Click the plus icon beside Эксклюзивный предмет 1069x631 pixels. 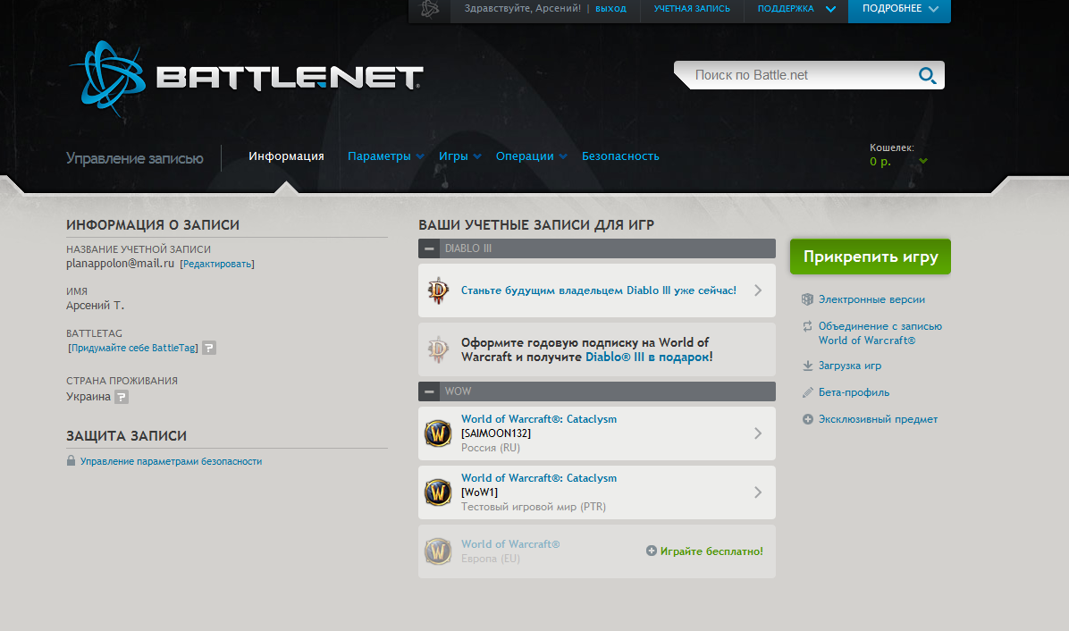click(x=807, y=419)
